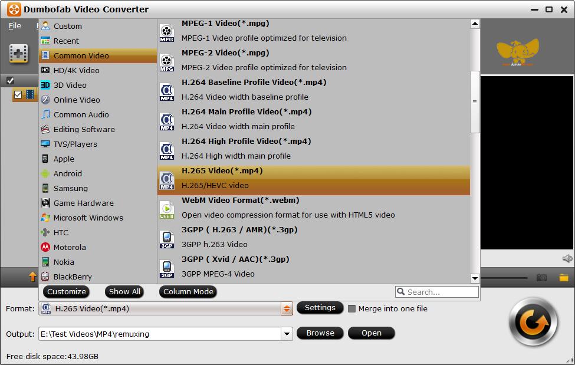Select the Custom category
Image resolution: width=575 pixels, height=365 pixels.
tap(98, 26)
